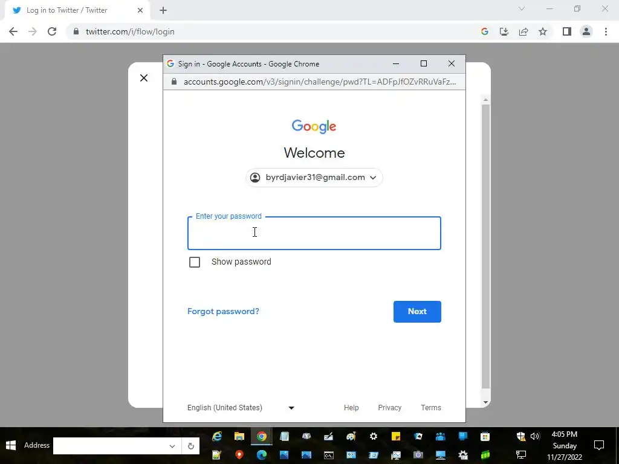This screenshot has width=619, height=464.
Task: Click the lock icon in Google popup address bar
Action: [173, 82]
